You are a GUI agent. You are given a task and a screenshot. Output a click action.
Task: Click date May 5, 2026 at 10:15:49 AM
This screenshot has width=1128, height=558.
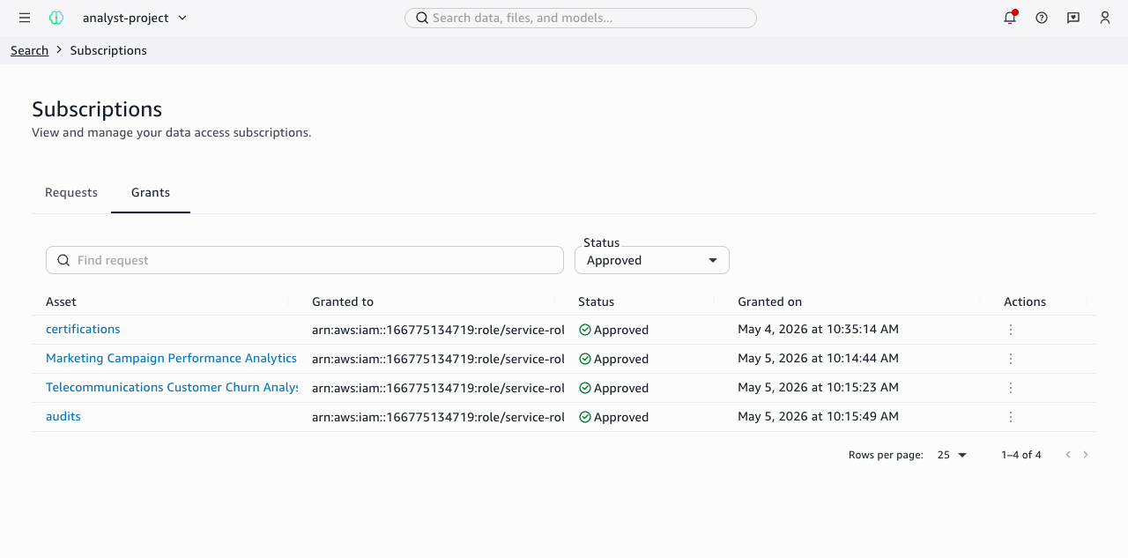pos(818,416)
